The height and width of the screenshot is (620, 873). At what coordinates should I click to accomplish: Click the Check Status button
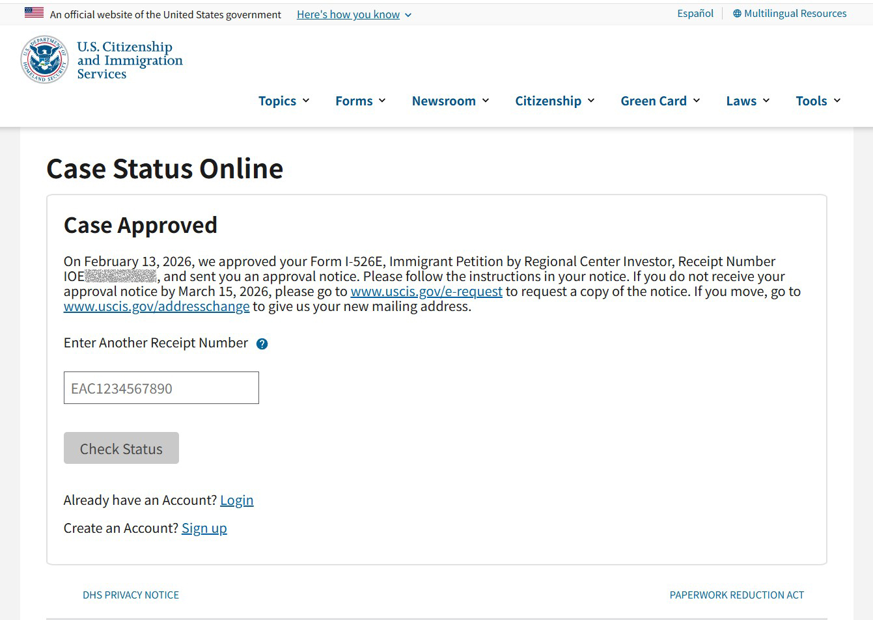point(121,448)
